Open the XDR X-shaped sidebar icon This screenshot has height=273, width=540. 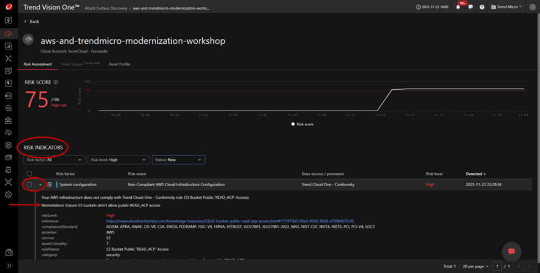click(x=9, y=59)
